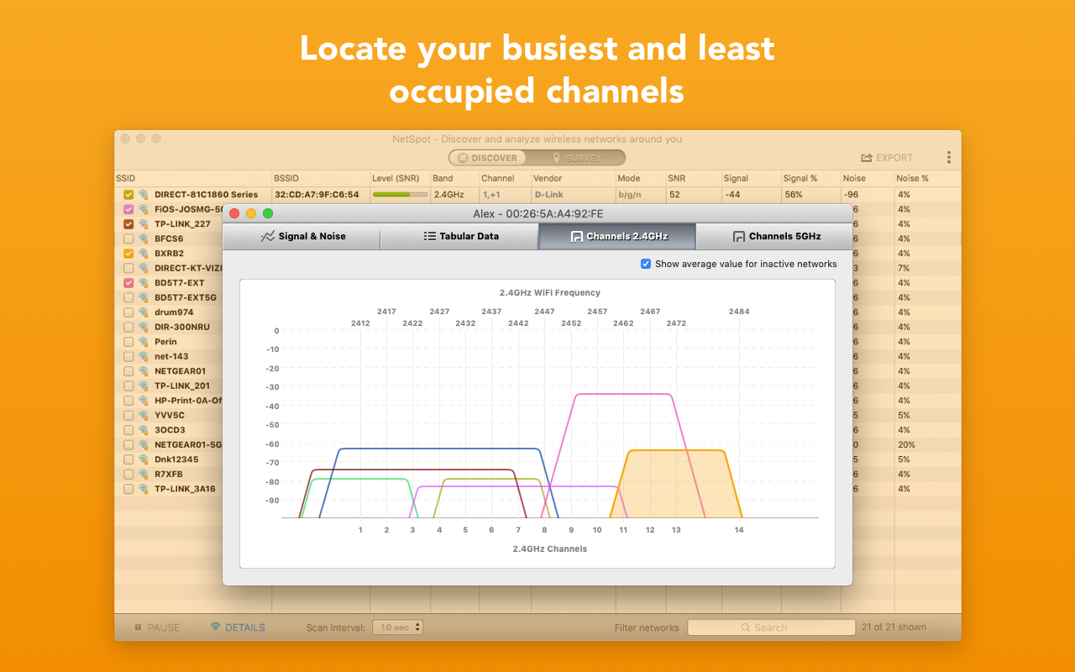The image size is (1075, 672).
Task: Click the Wi-Fi icon beside Dnk12345
Action: click(144, 459)
